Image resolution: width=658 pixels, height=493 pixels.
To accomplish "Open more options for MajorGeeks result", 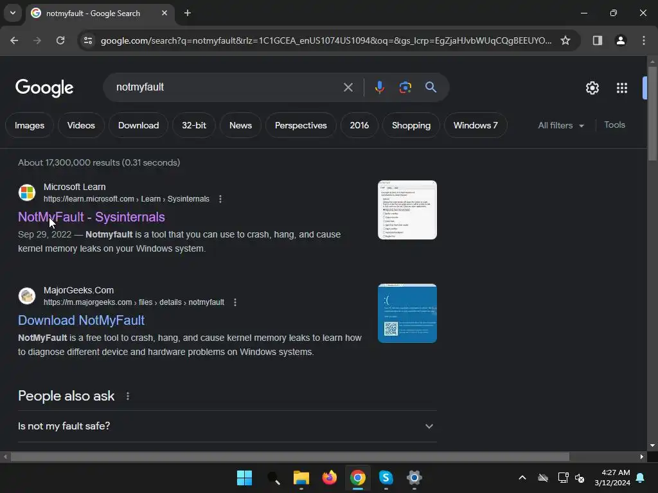I will click(x=235, y=302).
